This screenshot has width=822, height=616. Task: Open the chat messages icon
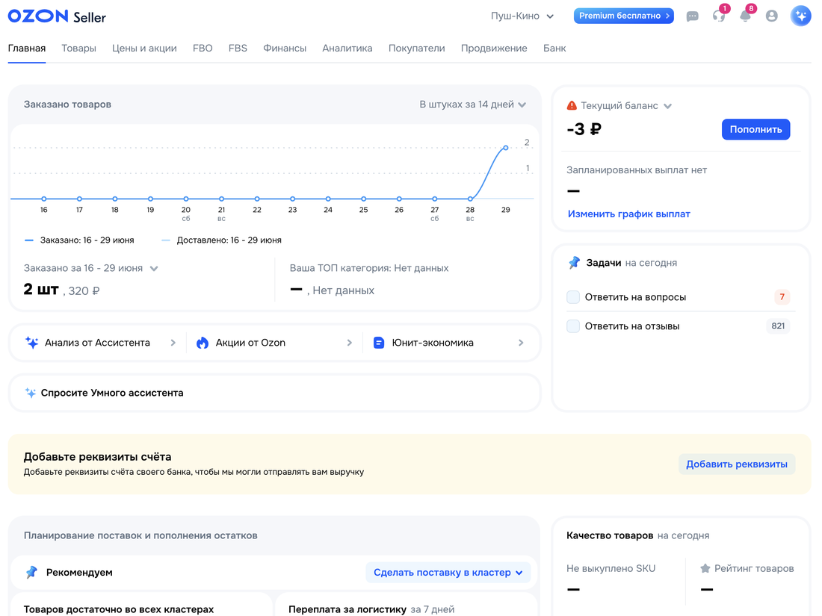click(693, 16)
